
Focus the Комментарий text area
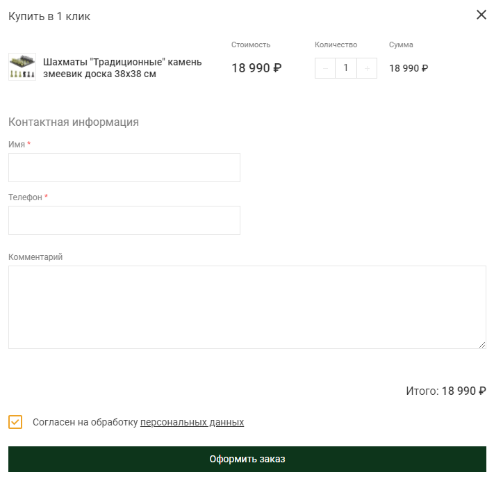point(247,307)
